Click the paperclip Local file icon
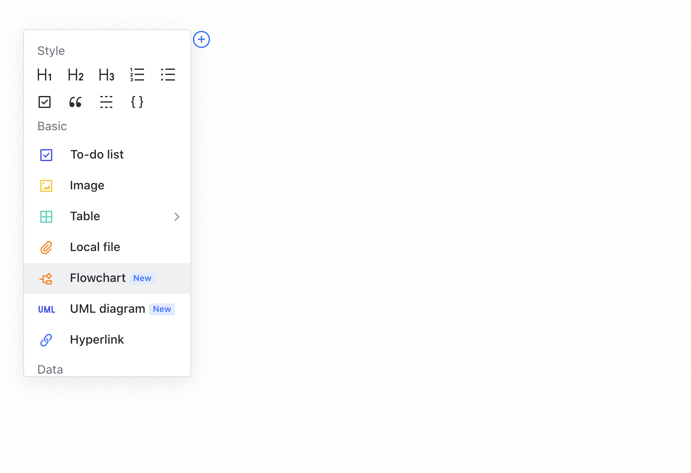 (46, 248)
